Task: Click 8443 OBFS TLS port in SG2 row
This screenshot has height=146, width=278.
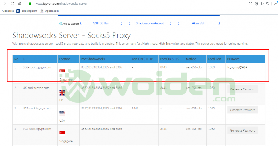Action: [163, 129]
